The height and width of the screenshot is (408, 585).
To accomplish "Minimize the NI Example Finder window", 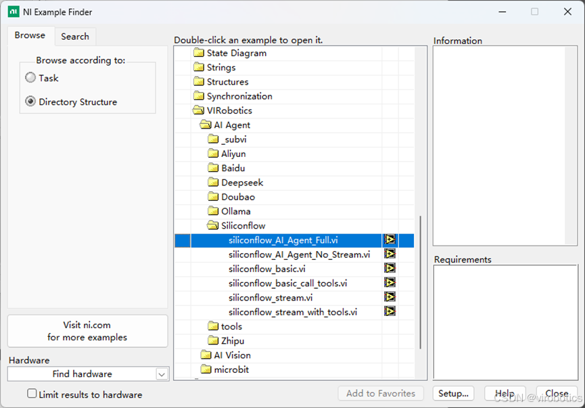I will pyautogui.click(x=502, y=12).
